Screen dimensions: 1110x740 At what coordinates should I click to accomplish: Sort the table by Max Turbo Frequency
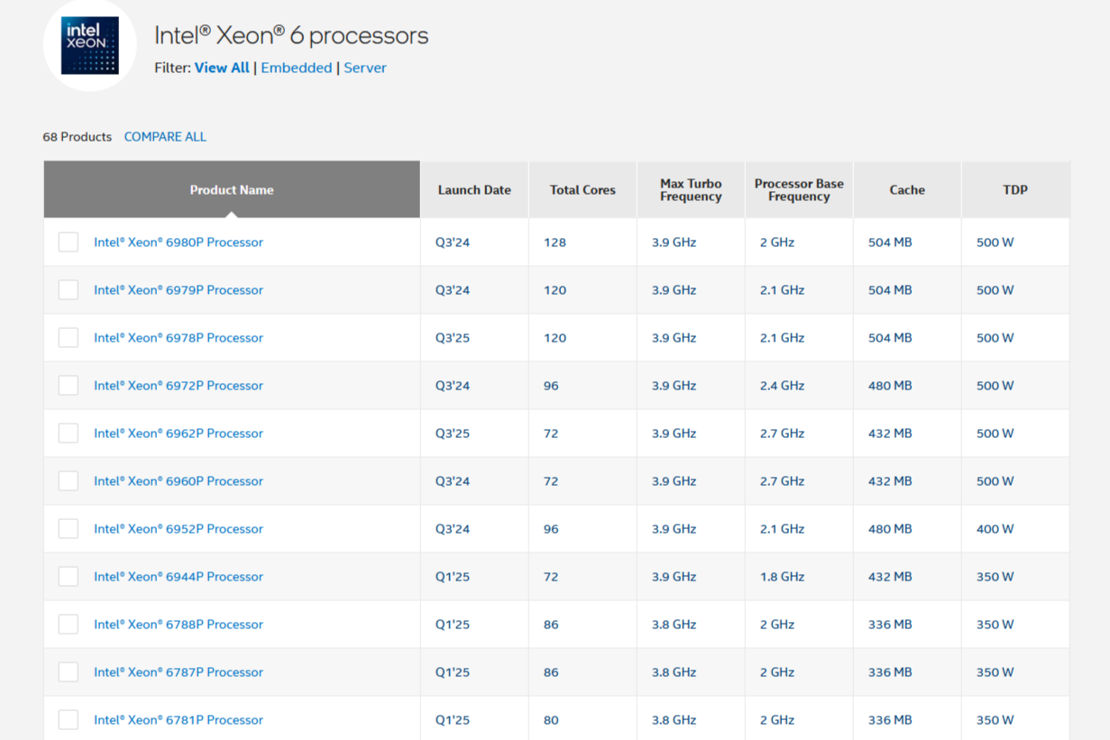pyautogui.click(x=691, y=189)
